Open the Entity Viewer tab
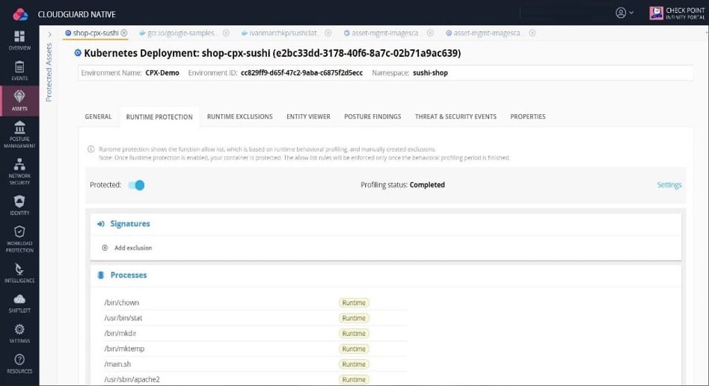The width and height of the screenshot is (709, 386). click(308, 116)
